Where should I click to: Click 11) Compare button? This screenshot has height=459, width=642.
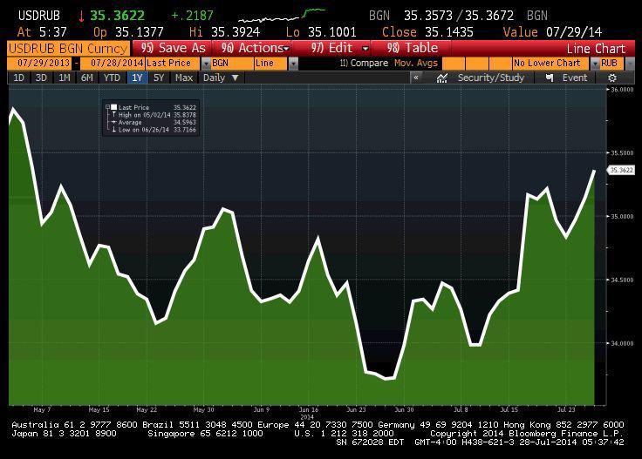point(364,63)
